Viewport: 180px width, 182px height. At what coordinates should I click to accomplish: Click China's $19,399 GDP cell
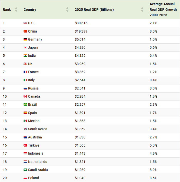click(x=81, y=31)
